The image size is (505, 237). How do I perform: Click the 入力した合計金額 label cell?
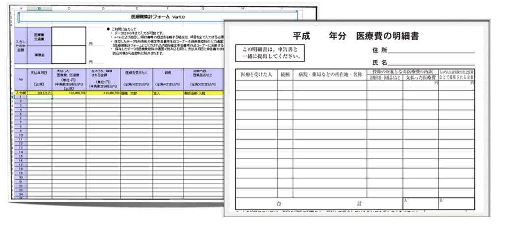tap(21, 45)
